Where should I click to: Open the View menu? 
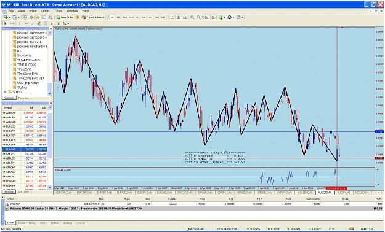pyautogui.click(x=21, y=11)
